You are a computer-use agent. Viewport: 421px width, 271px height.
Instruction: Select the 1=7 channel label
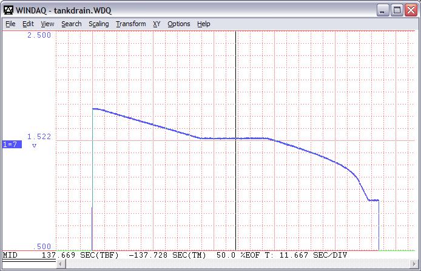[12, 144]
